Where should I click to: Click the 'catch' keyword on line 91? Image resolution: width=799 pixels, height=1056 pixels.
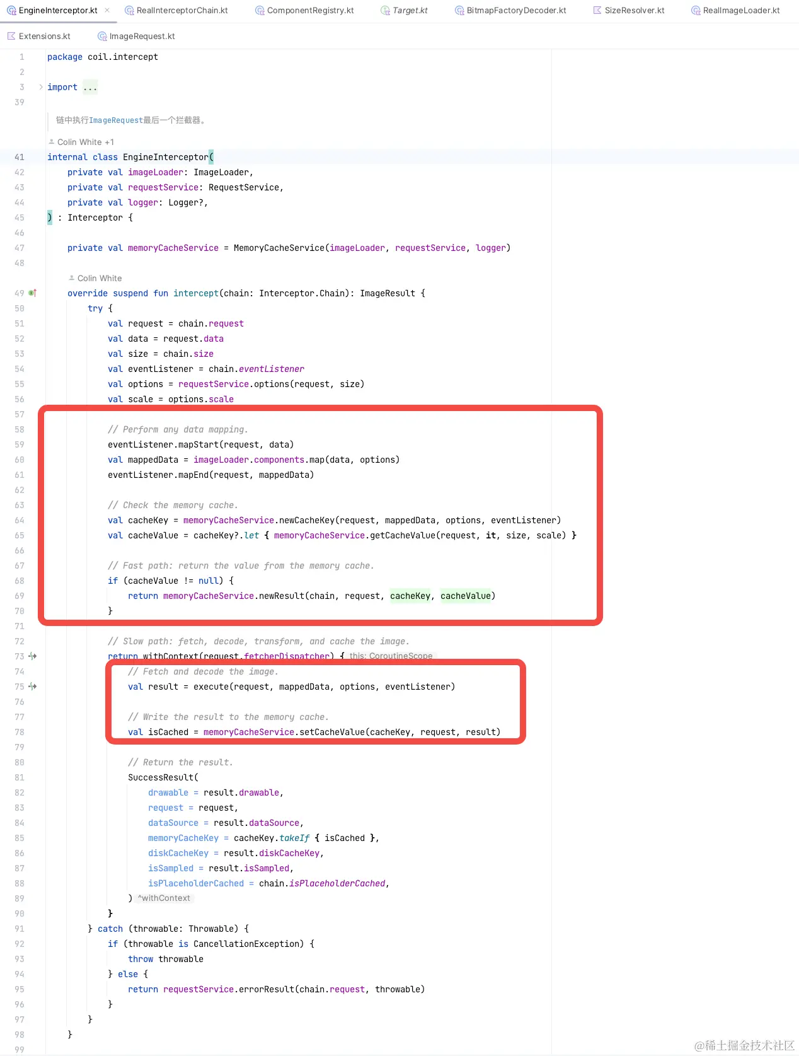tap(110, 929)
